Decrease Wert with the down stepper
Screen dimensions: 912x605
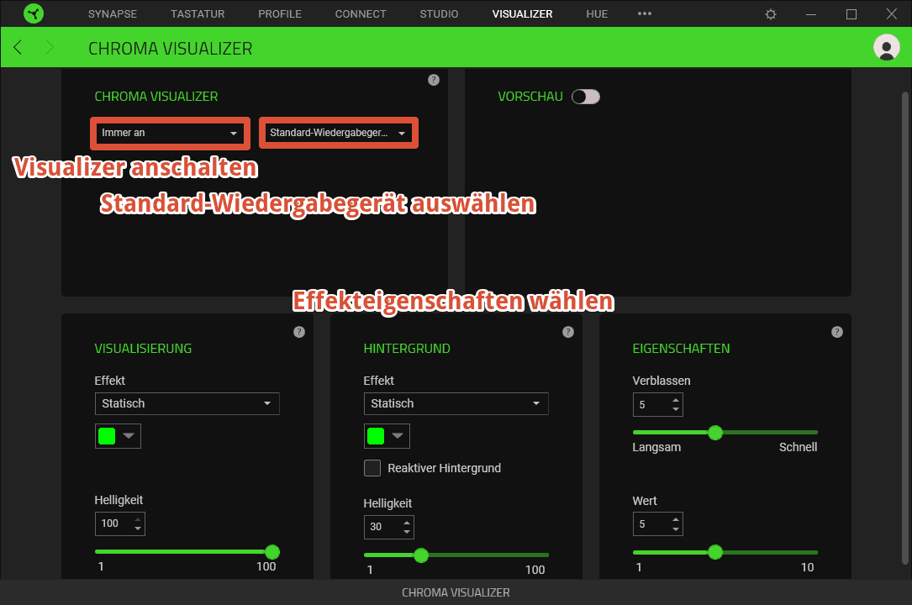click(675, 529)
